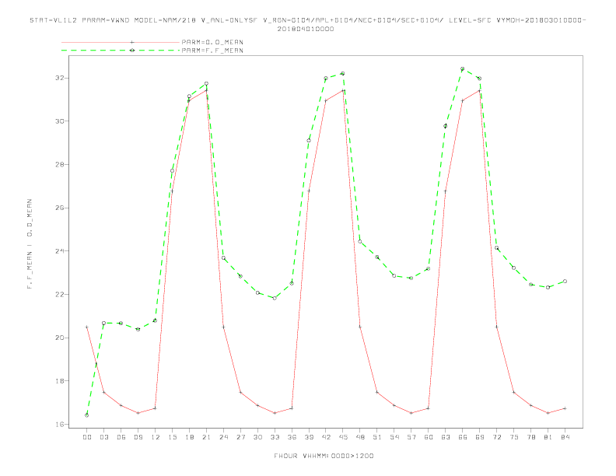Click the x-axis tick label 30
Viewport: 616px width, 476px height.
click(257, 437)
